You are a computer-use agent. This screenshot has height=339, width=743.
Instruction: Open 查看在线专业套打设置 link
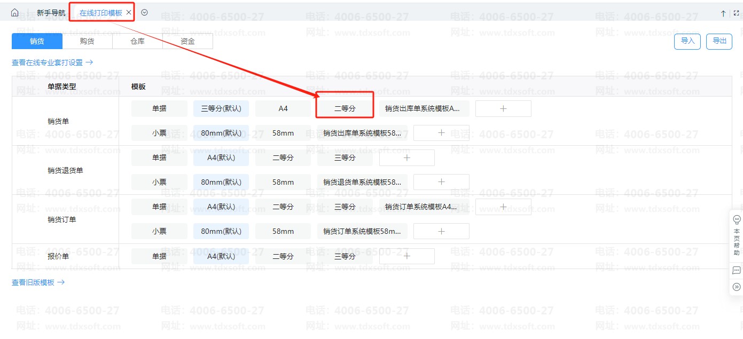(52, 62)
